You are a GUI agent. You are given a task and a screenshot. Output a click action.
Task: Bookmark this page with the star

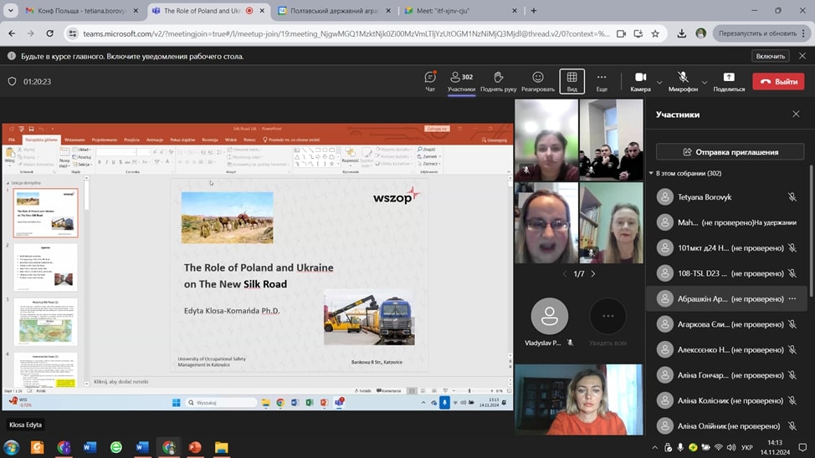655,33
